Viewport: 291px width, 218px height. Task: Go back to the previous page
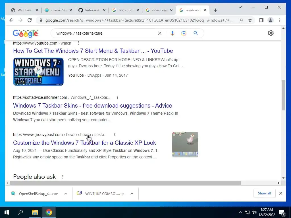click(x=11, y=20)
